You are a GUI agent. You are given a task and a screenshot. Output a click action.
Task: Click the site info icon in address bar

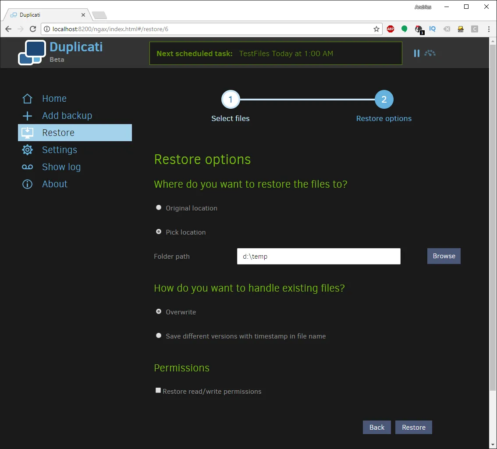47,29
